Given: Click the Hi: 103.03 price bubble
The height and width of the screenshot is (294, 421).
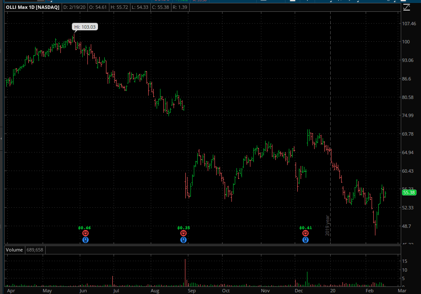Looking at the screenshot, I should point(85,27).
